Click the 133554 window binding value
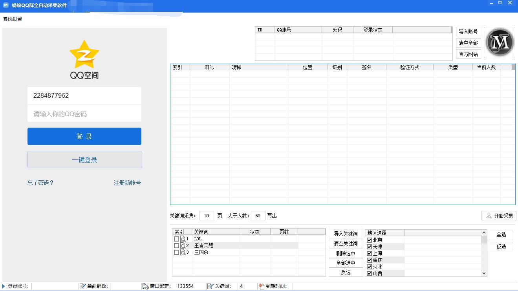The width and height of the screenshot is (518, 291). pyautogui.click(x=185, y=286)
